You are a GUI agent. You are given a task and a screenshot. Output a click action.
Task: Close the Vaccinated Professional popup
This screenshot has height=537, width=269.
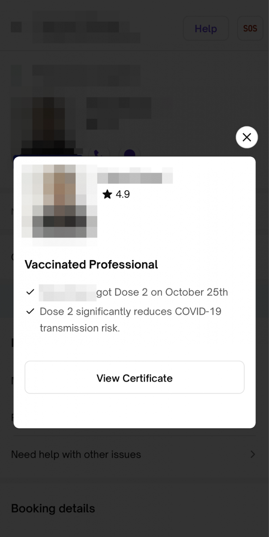tap(247, 137)
